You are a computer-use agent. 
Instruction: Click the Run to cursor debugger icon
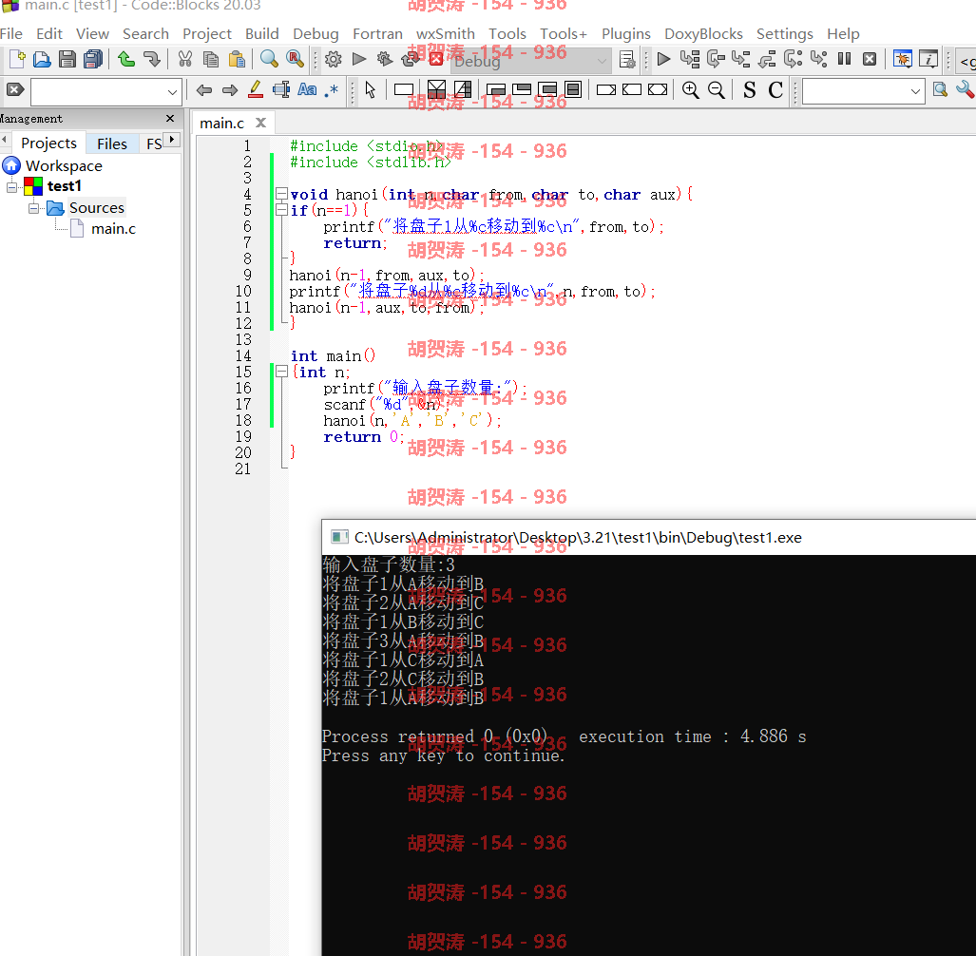click(690, 60)
